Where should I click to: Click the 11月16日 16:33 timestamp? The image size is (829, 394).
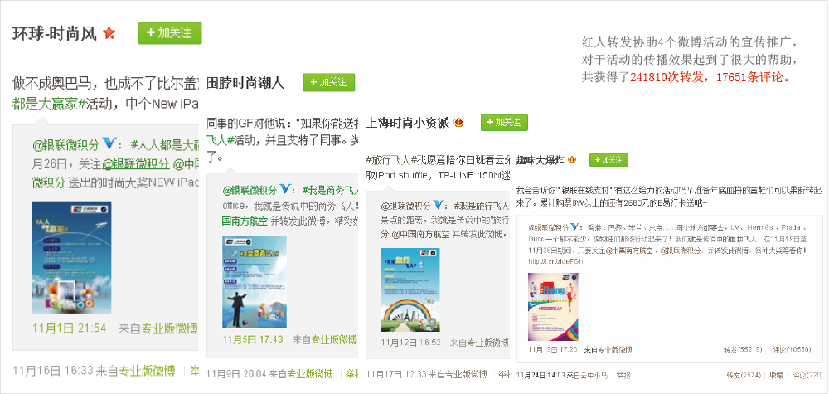(x=51, y=371)
